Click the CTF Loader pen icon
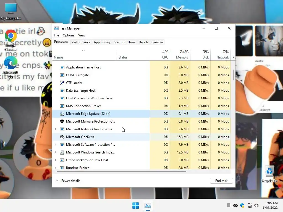The image size is (283, 212). pos(62,83)
